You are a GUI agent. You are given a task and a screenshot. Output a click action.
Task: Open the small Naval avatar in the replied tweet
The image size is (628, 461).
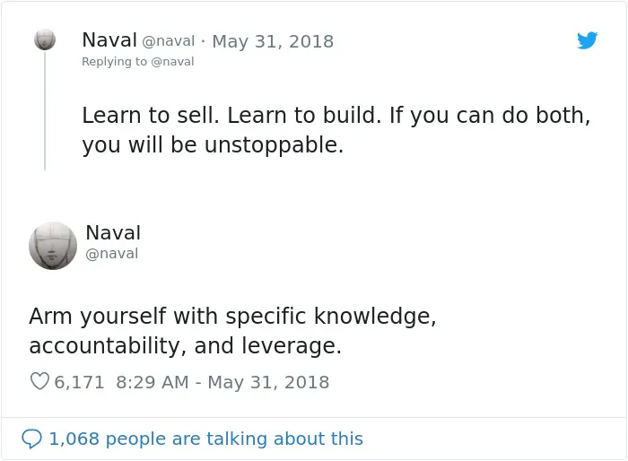click(45, 39)
